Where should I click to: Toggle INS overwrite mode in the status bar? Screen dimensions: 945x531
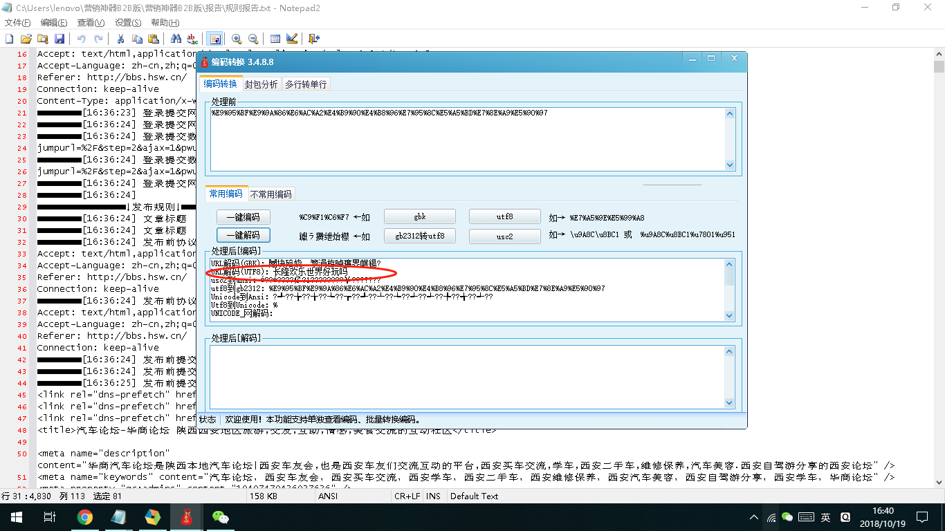coord(433,496)
